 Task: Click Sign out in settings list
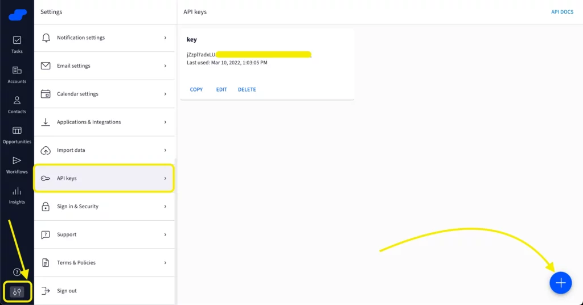(67, 291)
